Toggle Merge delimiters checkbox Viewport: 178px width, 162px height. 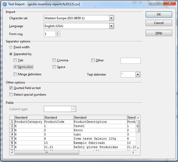(15, 74)
